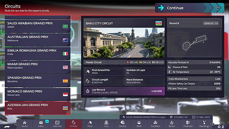229x129 pixels.
Task: Open the Staff section
Action: (x=139, y=124)
